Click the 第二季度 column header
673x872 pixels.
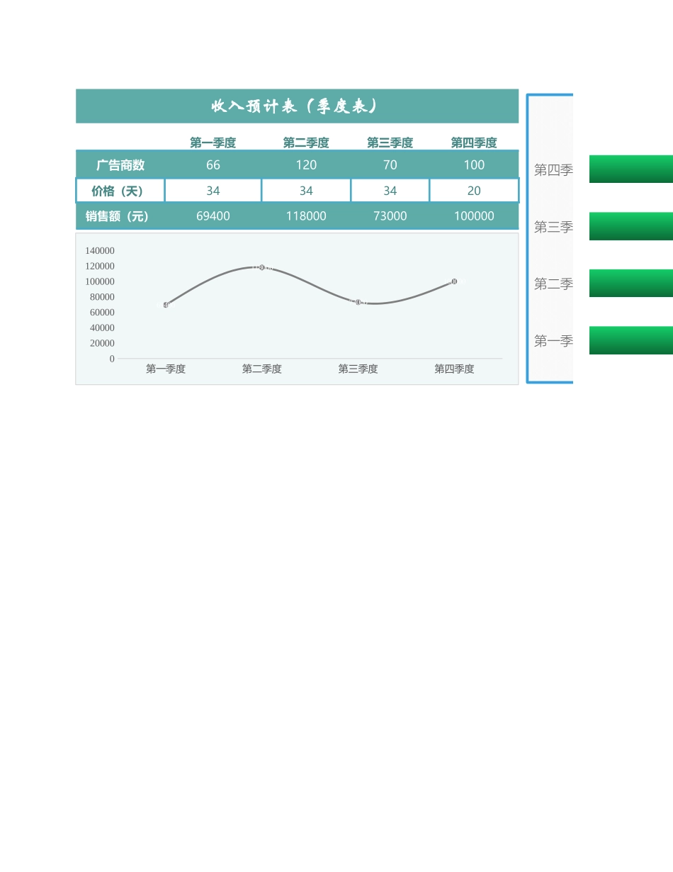point(306,142)
